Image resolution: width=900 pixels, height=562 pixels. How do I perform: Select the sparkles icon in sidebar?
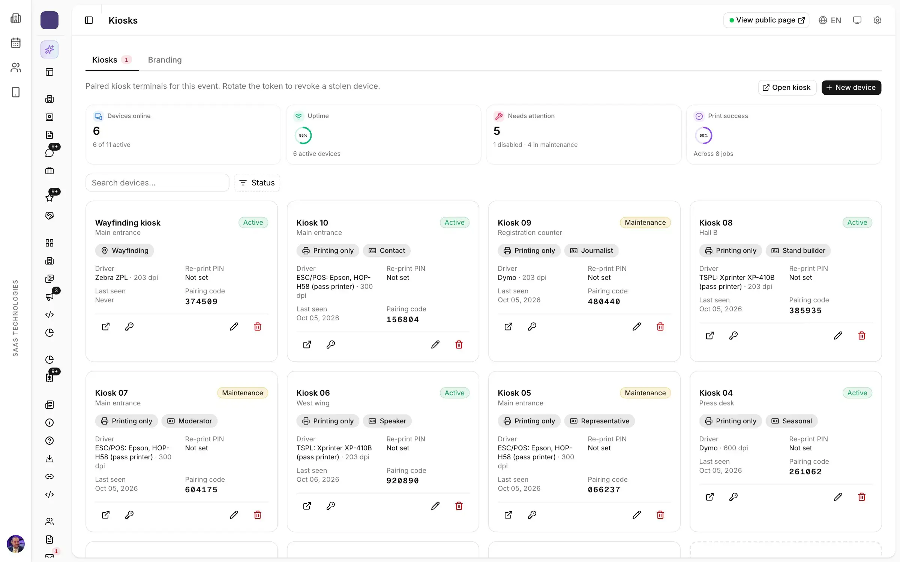tap(49, 49)
